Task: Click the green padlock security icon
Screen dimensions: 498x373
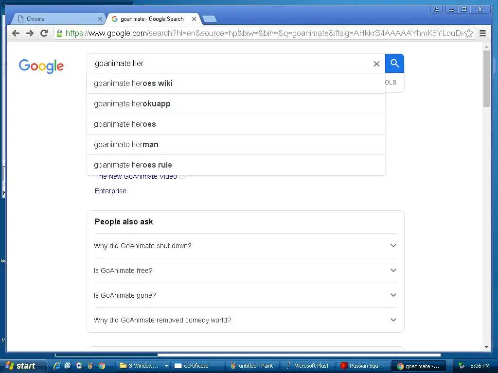Action: pos(59,34)
